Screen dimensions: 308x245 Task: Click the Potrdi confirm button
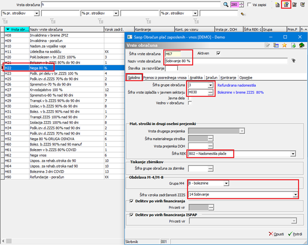pyautogui.click(x=295, y=234)
